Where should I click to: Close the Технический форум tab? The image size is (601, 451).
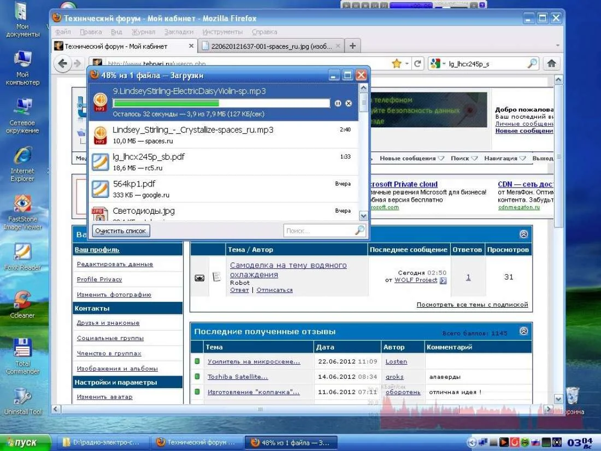(191, 46)
